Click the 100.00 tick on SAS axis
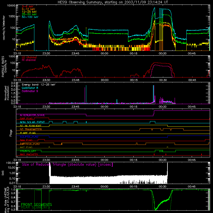The width and height of the screenshot is (213, 213). (11, 163)
